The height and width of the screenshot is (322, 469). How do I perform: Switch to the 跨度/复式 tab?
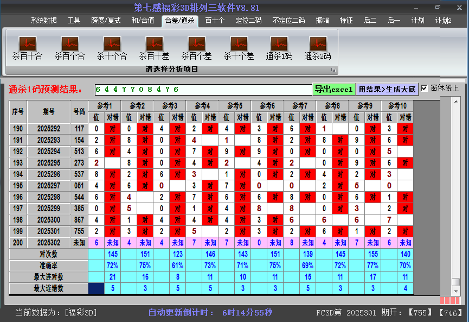(106, 21)
